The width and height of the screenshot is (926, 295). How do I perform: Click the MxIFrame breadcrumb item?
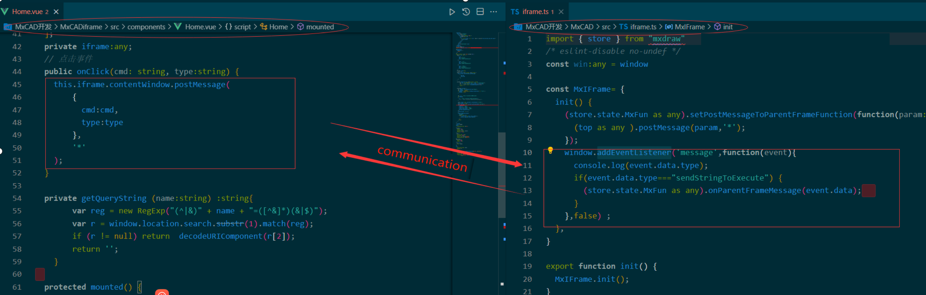[x=689, y=27]
